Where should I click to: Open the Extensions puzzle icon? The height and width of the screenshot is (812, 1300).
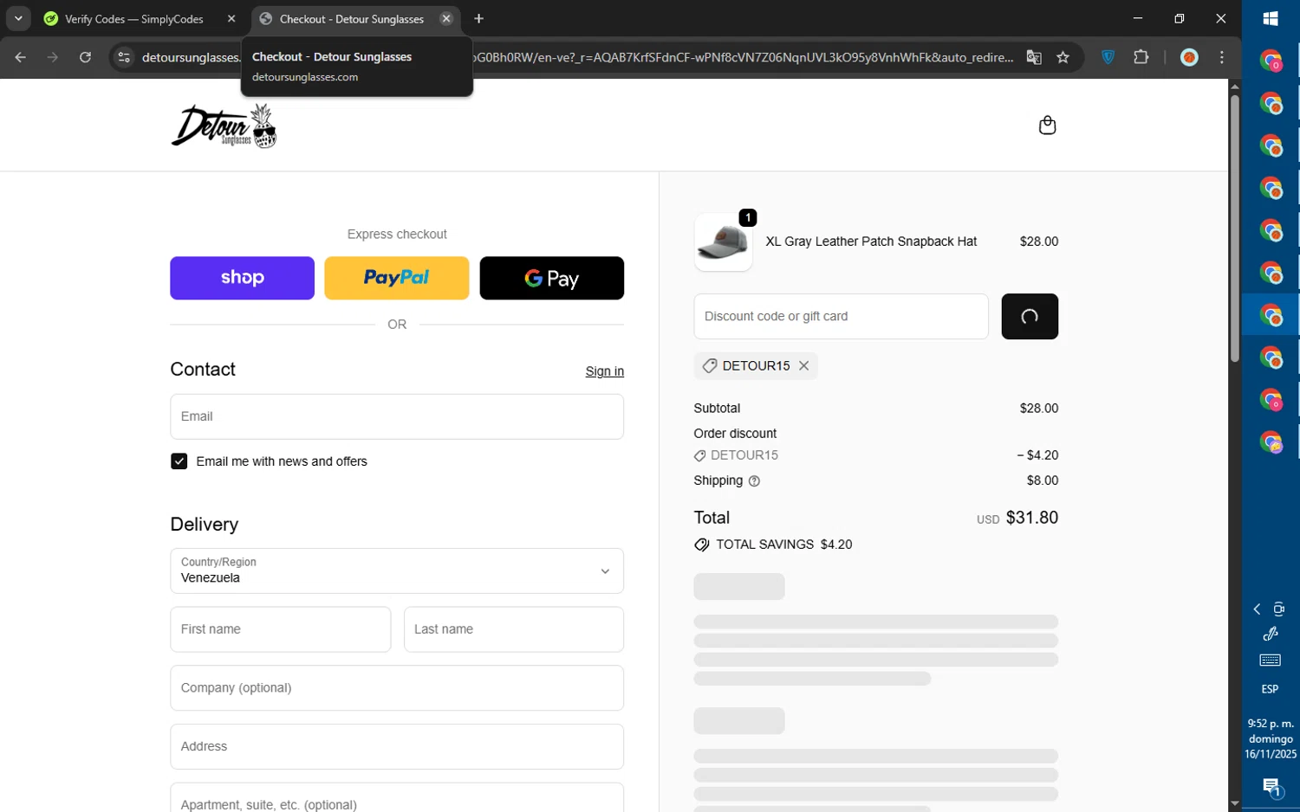point(1141,58)
